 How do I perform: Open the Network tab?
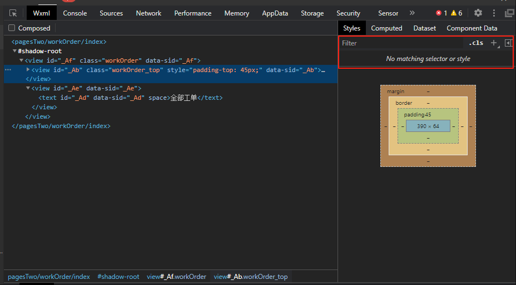point(148,13)
